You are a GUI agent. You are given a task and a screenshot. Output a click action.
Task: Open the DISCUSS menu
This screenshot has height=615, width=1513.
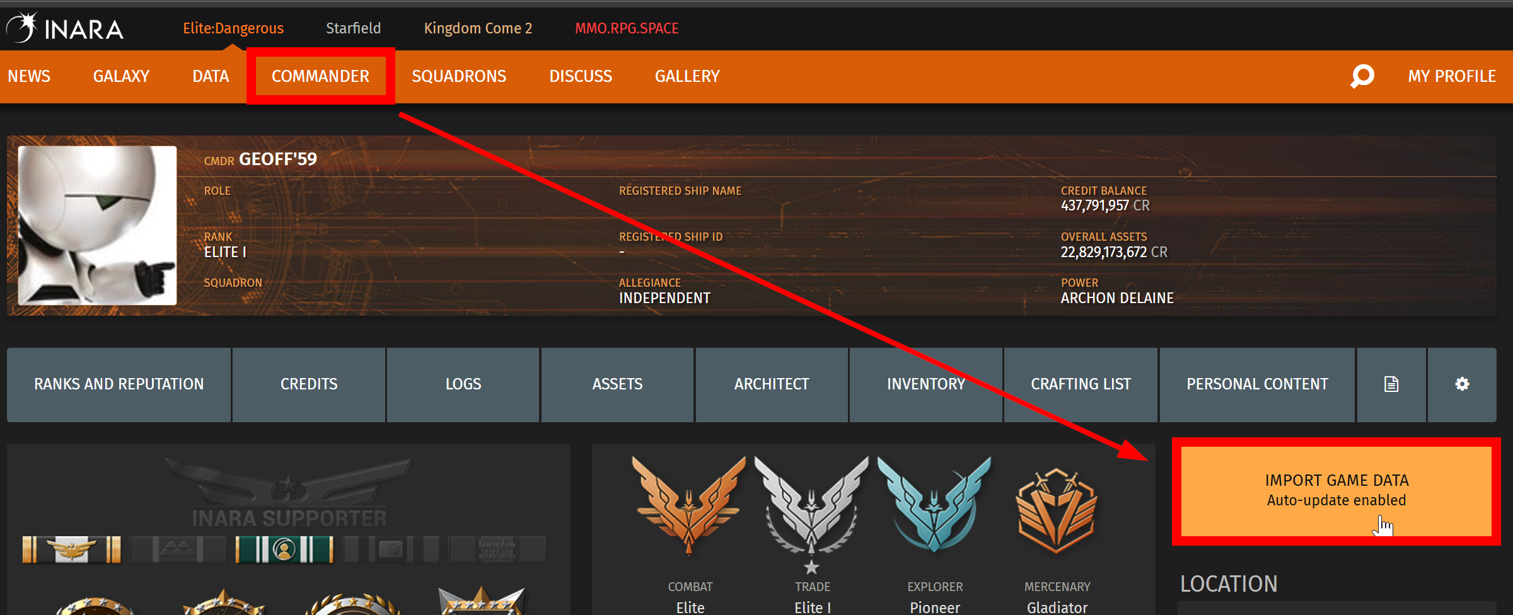581,76
